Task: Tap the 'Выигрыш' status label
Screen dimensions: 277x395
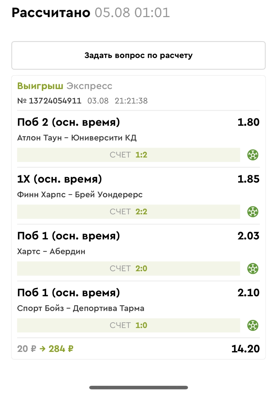Action: point(40,86)
